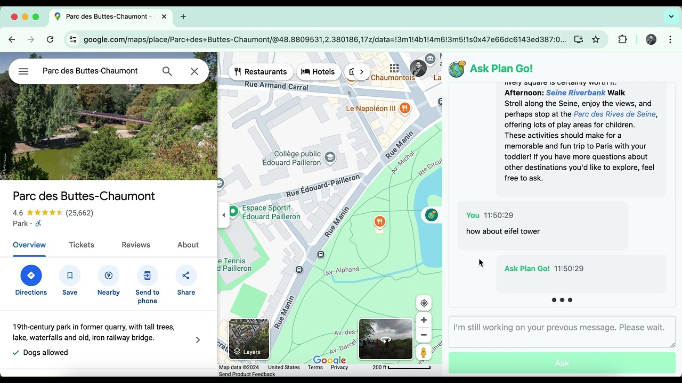Click the Ask Plan Go globe map button
Screen dimensions: 682x383
tap(432, 215)
